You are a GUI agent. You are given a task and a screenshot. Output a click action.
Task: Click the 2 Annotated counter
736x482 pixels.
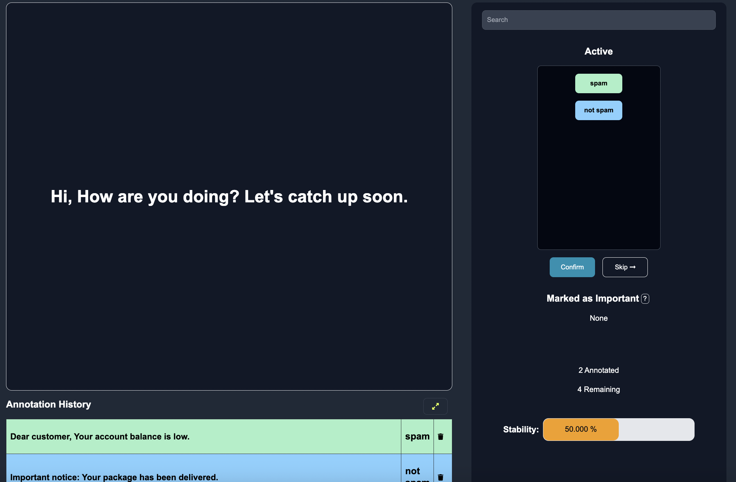click(599, 370)
